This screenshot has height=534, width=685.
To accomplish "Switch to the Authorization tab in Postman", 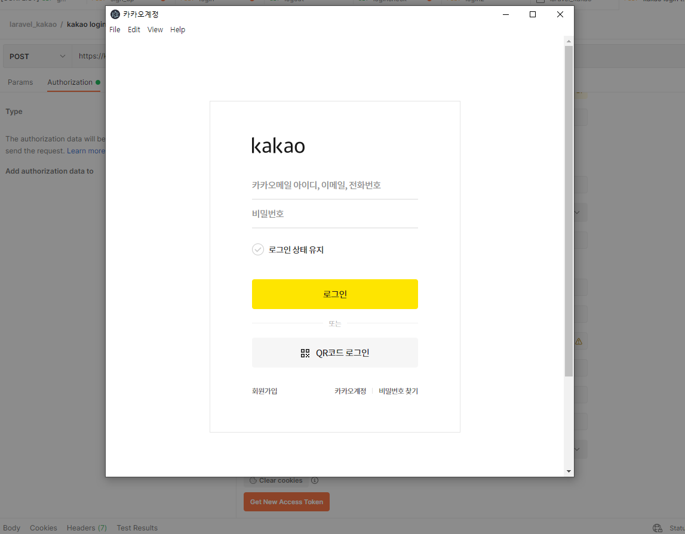I will (x=73, y=82).
